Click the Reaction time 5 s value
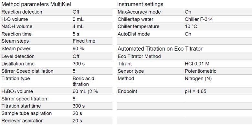Screen dimensions: 252x125 tap(76, 34)
